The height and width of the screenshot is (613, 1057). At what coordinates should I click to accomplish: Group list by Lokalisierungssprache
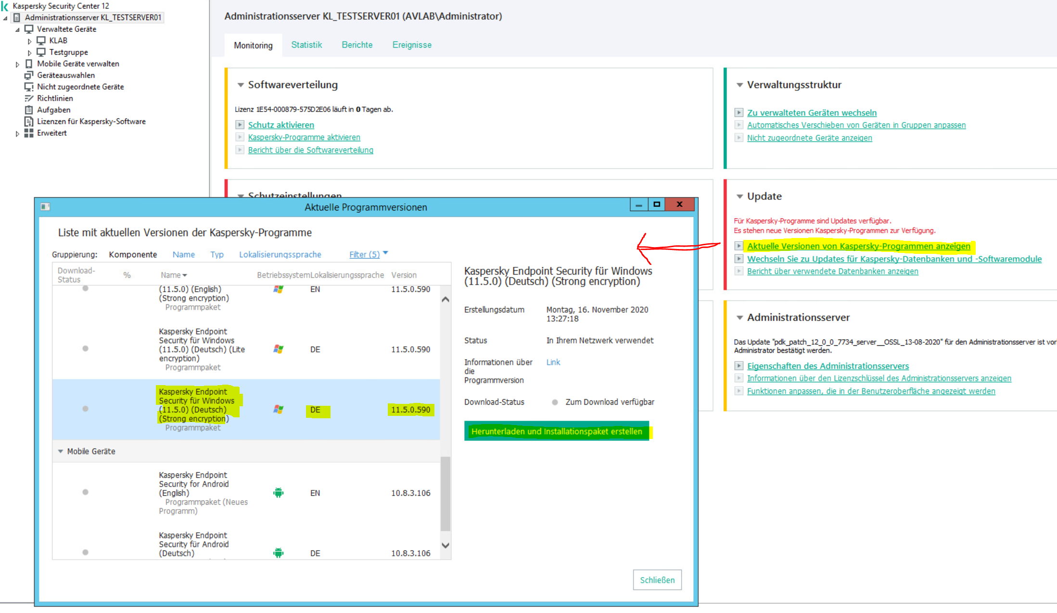[280, 254]
